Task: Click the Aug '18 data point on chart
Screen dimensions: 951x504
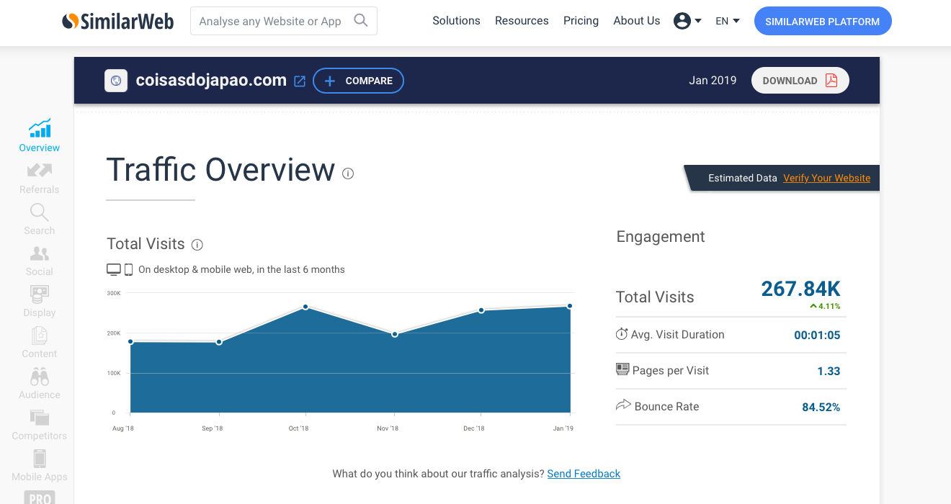Action: tap(130, 341)
